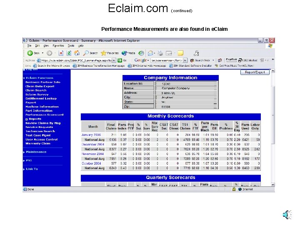
Task: Open the January 2005 scorecard link
Action: click(91, 135)
